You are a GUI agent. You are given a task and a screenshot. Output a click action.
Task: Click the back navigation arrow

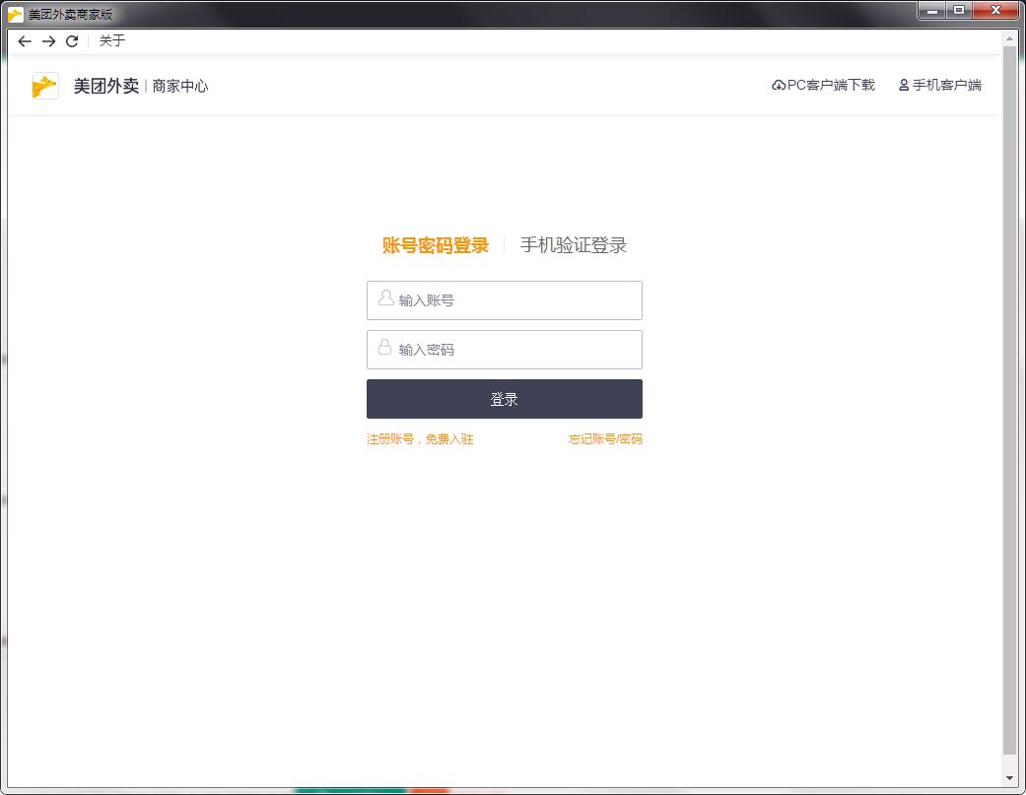tap(24, 41)
